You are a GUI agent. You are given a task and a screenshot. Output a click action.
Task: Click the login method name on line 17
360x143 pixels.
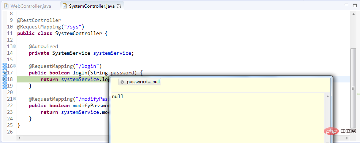pos(80,73)
